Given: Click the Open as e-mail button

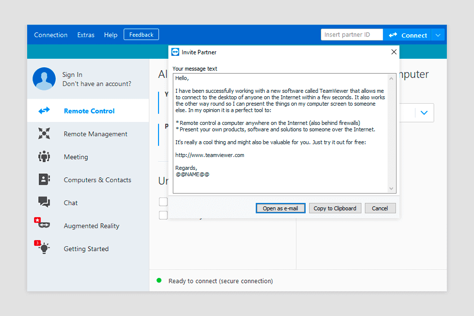Looking at the screenshot, I should coord(280,208).
